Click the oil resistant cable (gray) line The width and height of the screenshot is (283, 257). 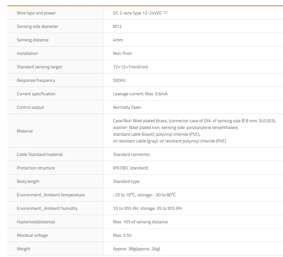[x=169, y=141]
